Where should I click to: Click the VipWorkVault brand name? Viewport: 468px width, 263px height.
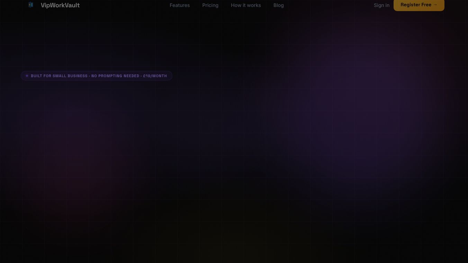60,5
